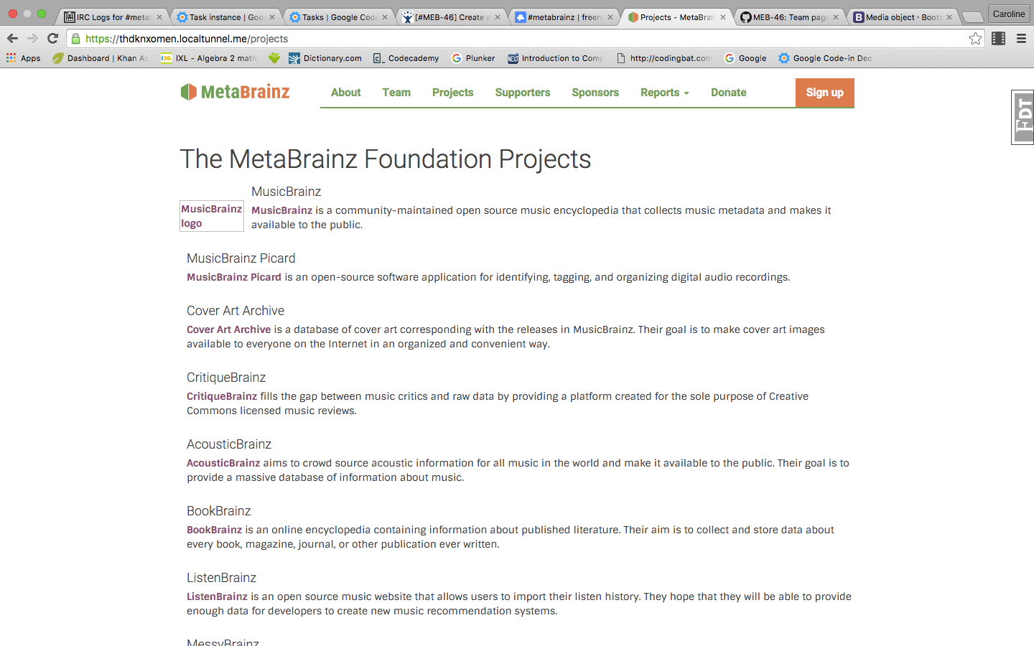The width and height of the screenshot is (1034, 646).
Task: Open the Dictionary.com bookmark
Action: [325, 58]
